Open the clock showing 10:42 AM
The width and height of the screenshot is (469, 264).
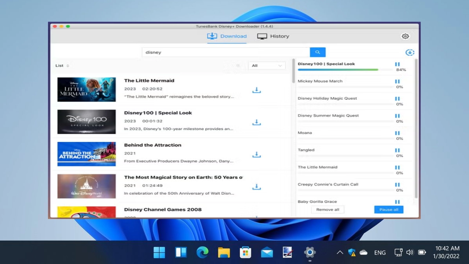click(x=447, y=252)
